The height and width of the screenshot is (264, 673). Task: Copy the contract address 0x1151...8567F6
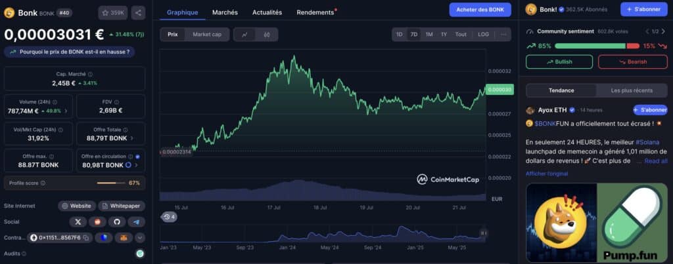point(86,238)
